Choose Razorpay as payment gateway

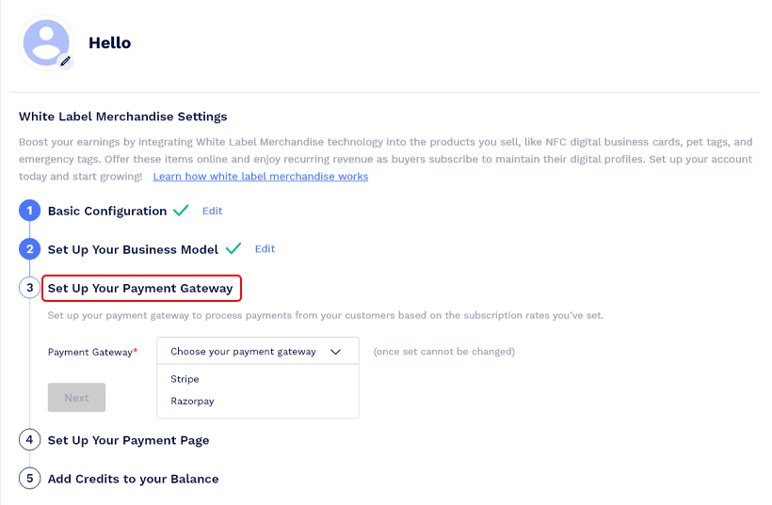192,402
